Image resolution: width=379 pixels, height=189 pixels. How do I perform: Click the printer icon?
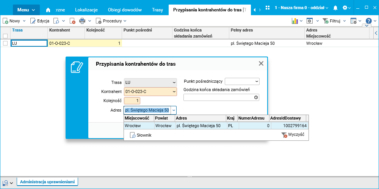(82, 21)
